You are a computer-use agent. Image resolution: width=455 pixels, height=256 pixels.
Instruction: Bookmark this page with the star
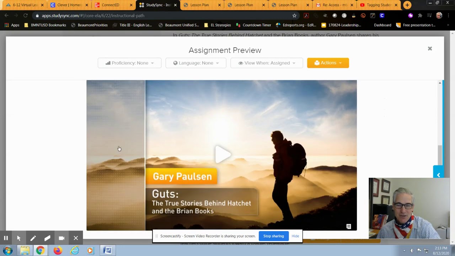[x=294, y=16]
